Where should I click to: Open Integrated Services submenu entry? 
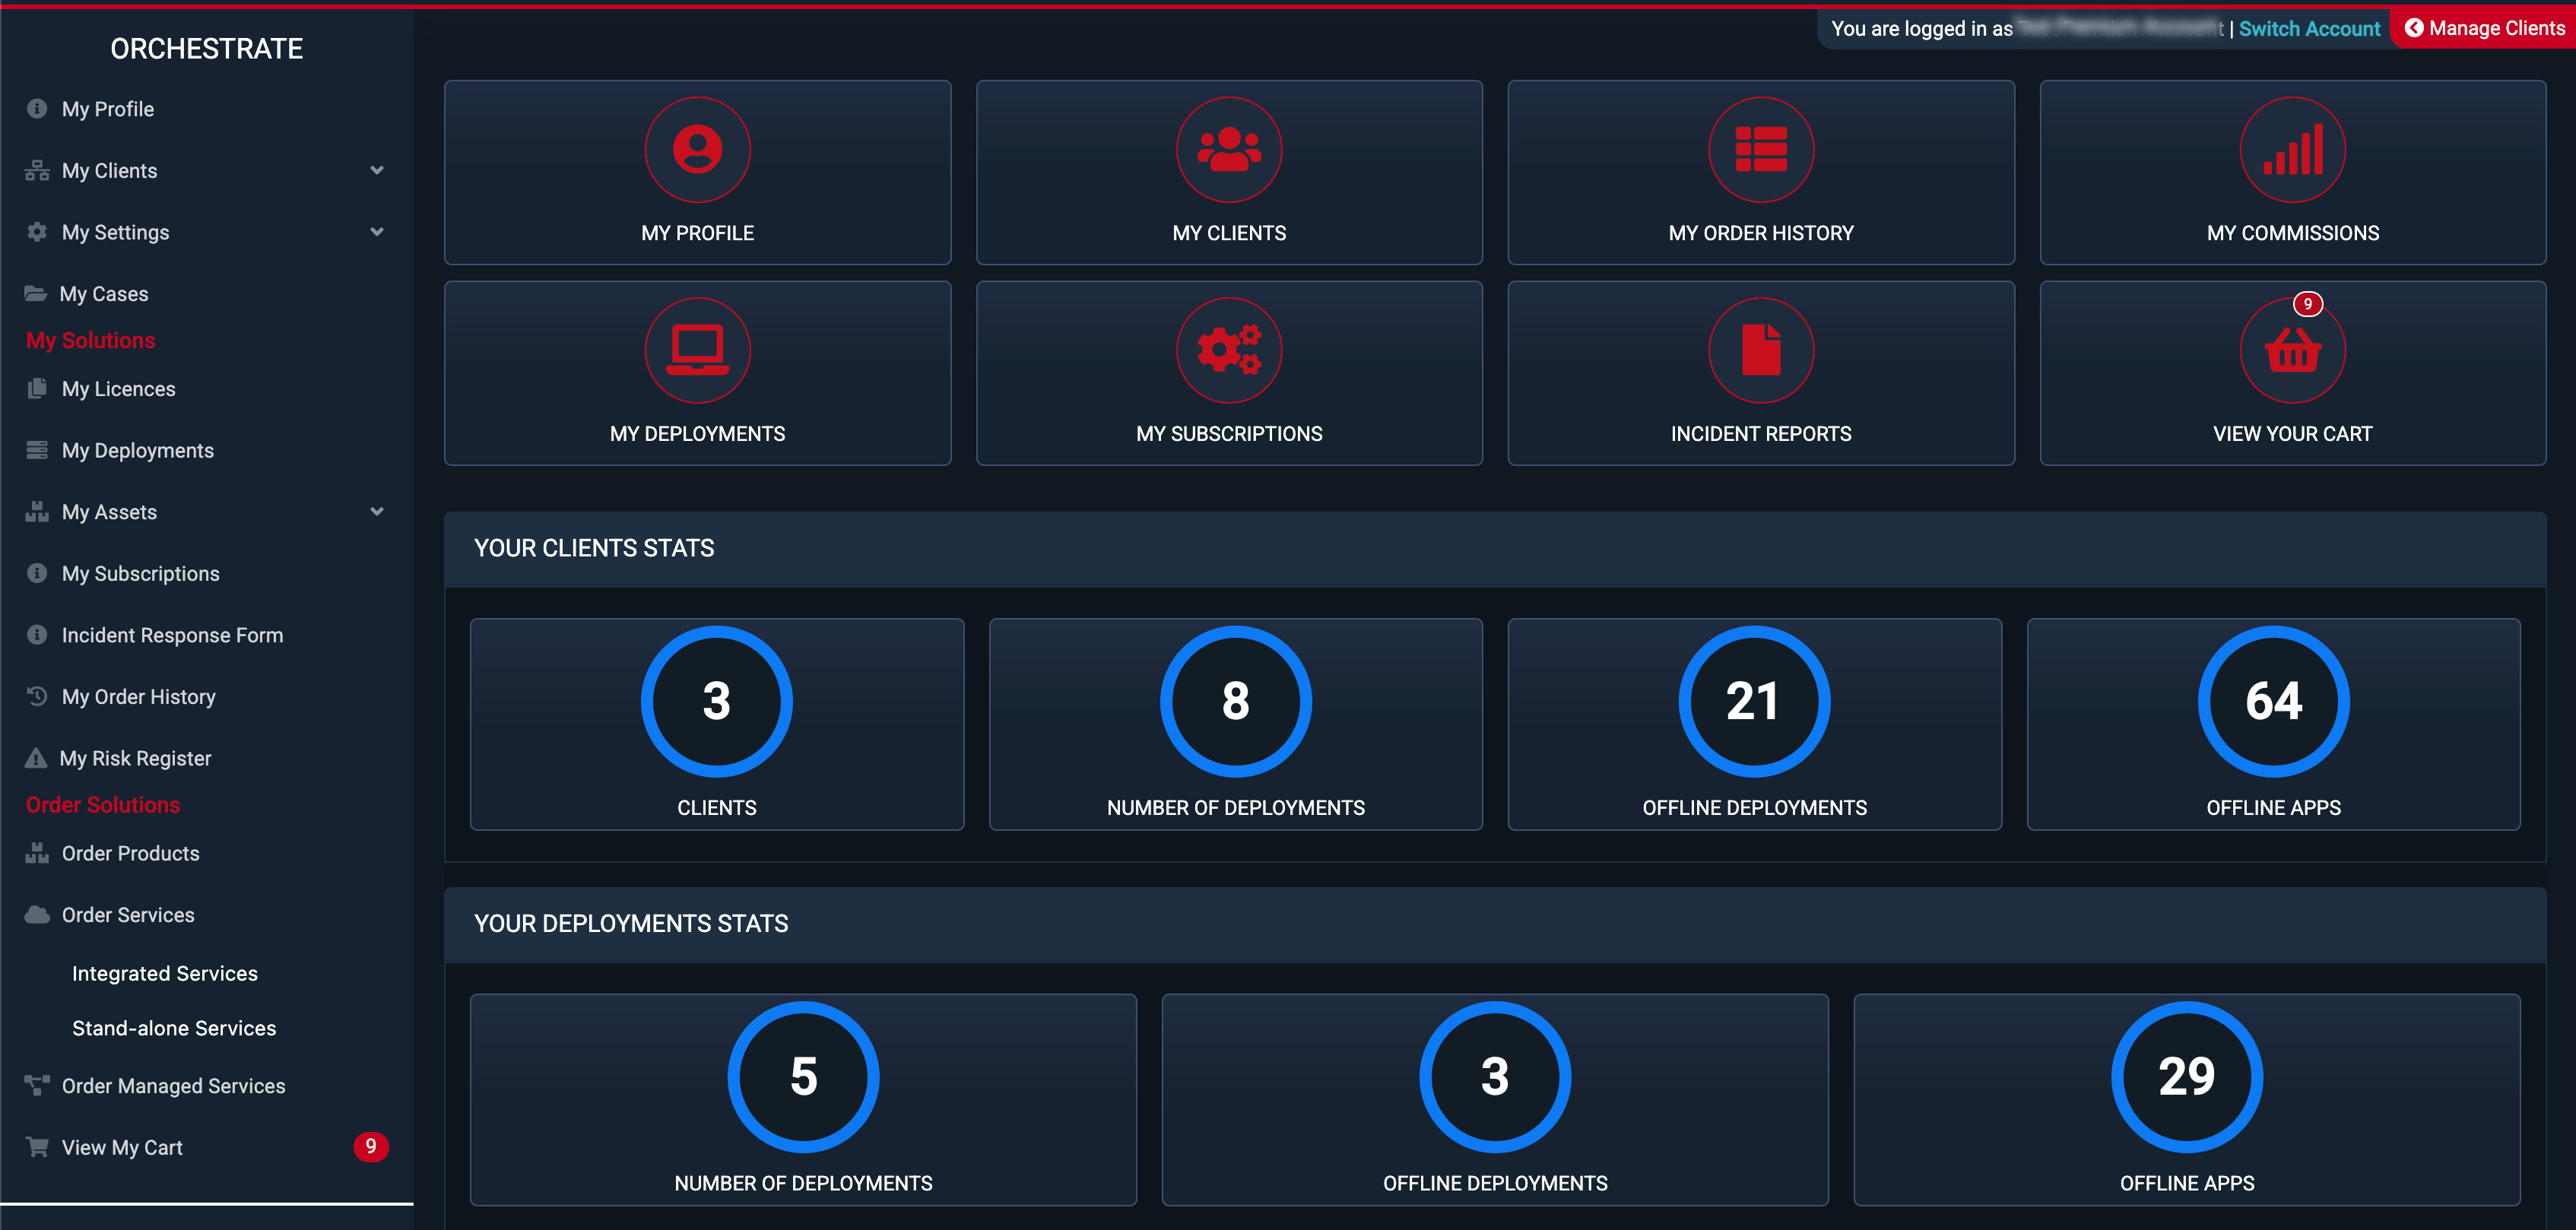click(x=165, y=973)
